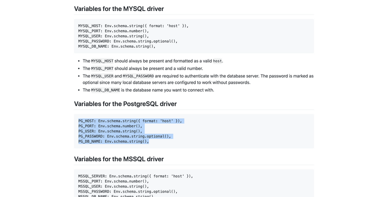Click the inline MYSQL_USER code in the third bullet
The height and width of the screenshot is (197, 388).
tap(102, 76)
